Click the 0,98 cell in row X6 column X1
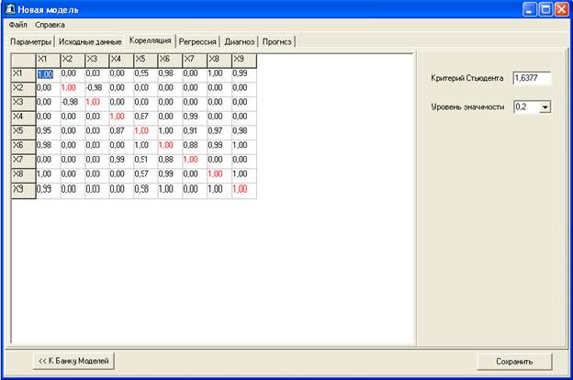Viewport: 573px width, 380px height. tap(48, 147)
